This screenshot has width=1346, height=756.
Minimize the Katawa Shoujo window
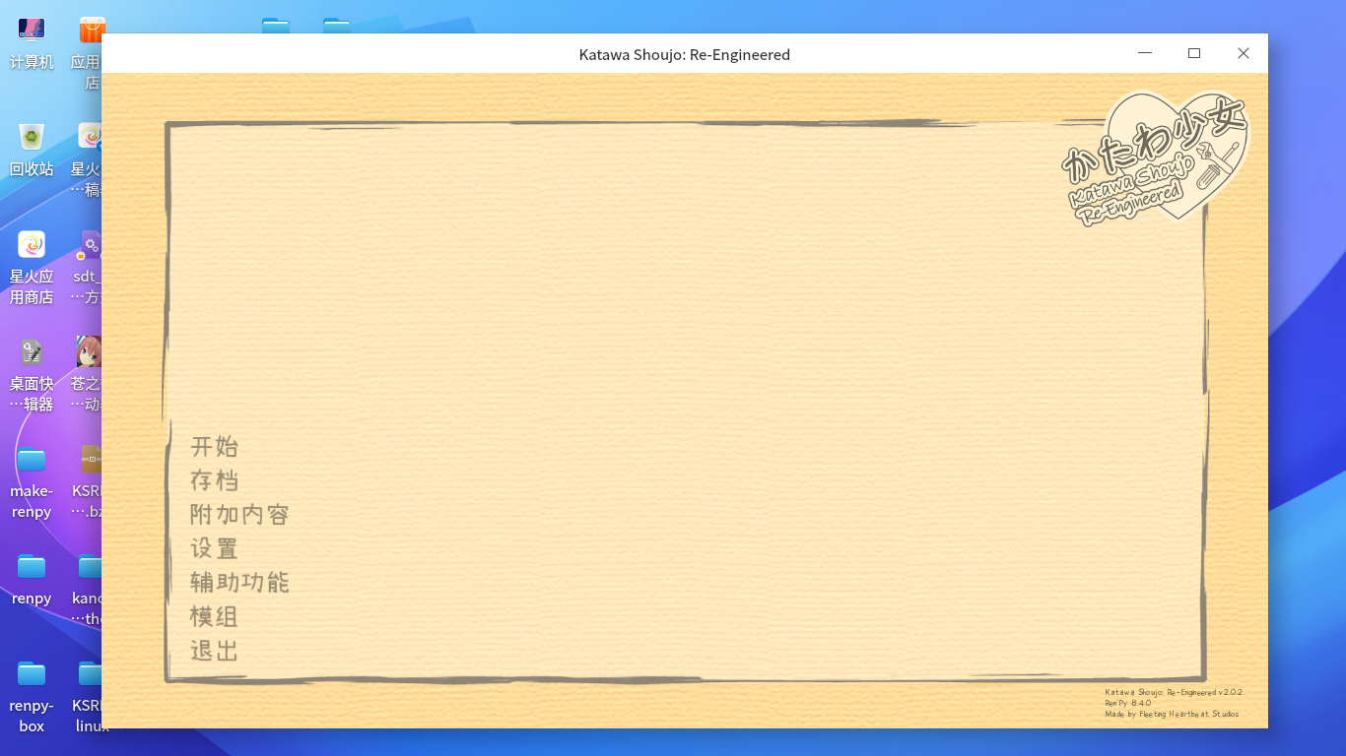click(x=1145, y=53)
